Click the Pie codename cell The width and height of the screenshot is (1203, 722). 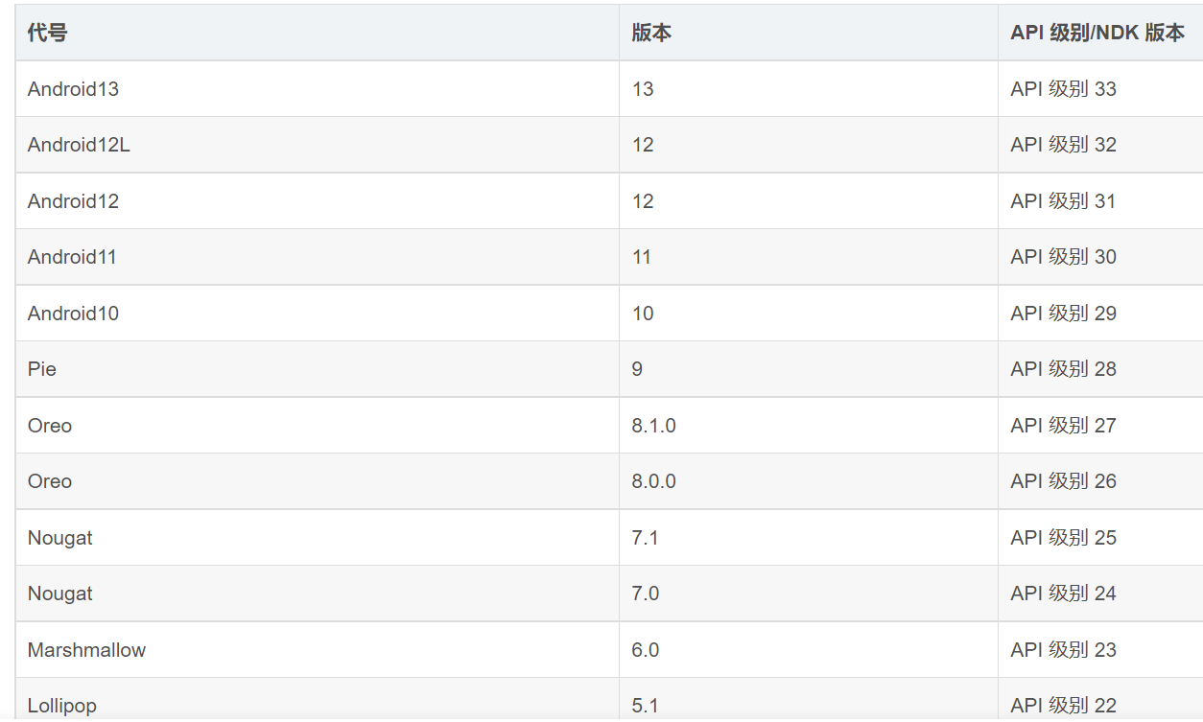tap(318, 369)
